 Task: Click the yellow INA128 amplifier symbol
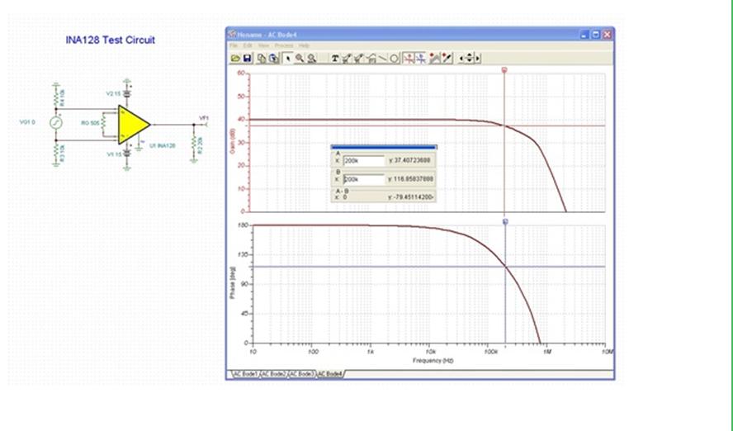point(133,125)
